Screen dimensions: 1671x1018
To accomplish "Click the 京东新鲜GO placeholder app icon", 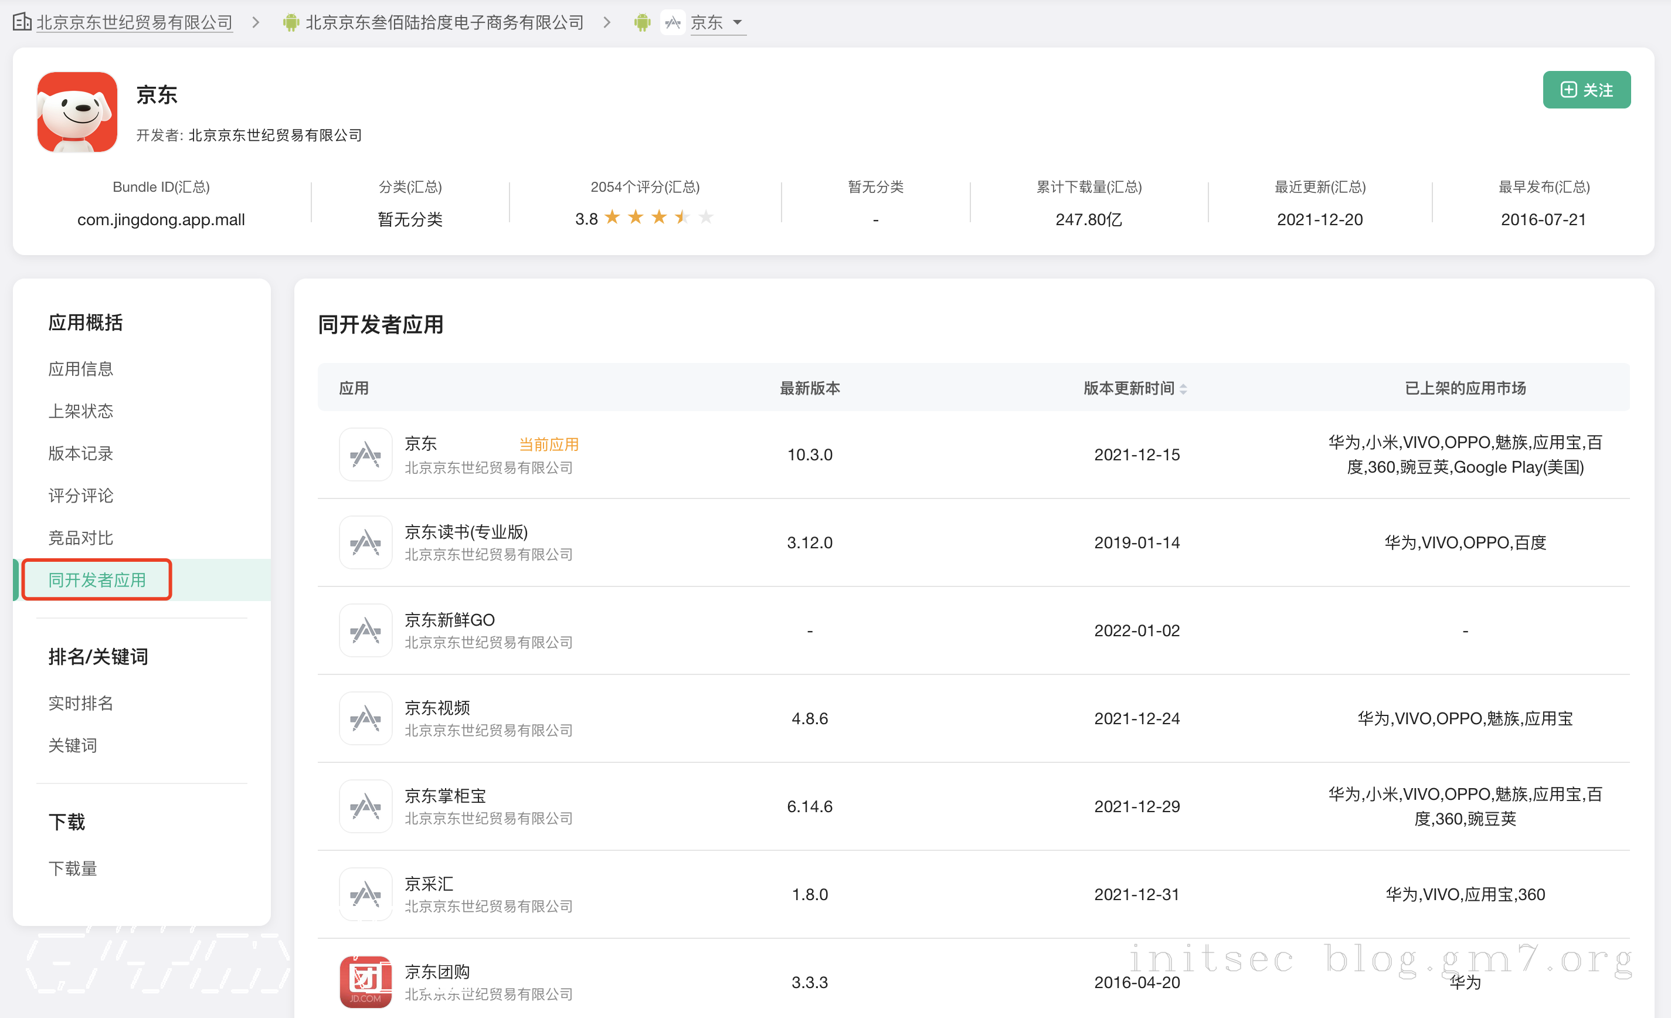I will coord(365,630).
